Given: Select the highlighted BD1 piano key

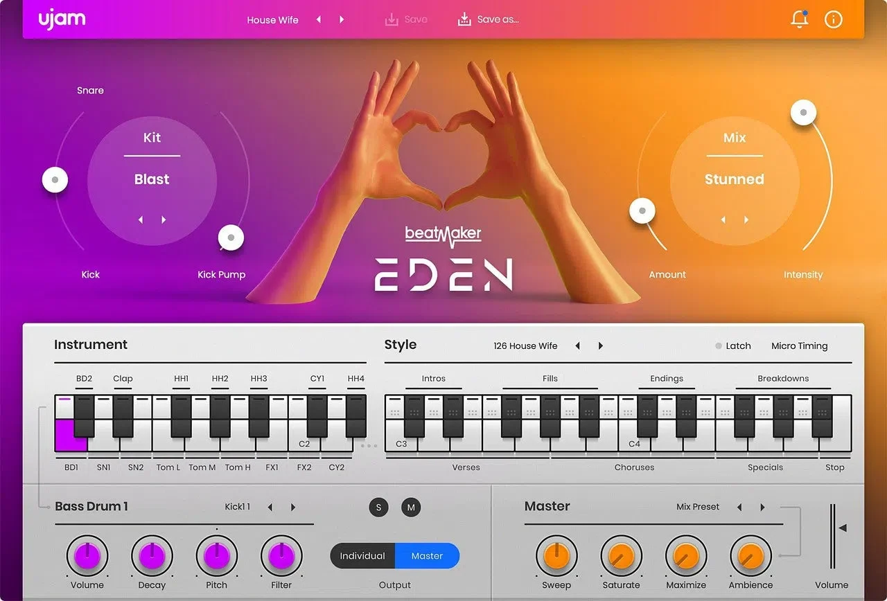Looking at the screenshot, I should (x=71, y=436).
